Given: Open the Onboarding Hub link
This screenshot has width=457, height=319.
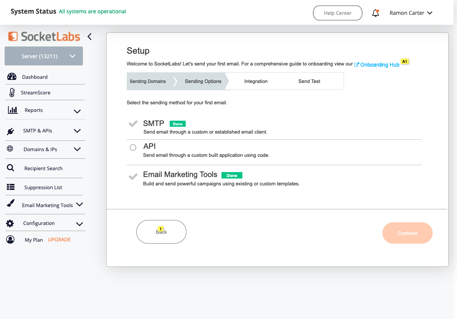Looking at the screenshot, I should (380, 65).
